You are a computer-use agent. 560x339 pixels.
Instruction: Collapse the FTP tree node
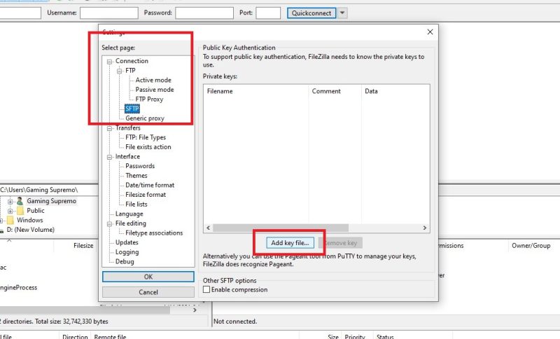[x=120, y=71]
